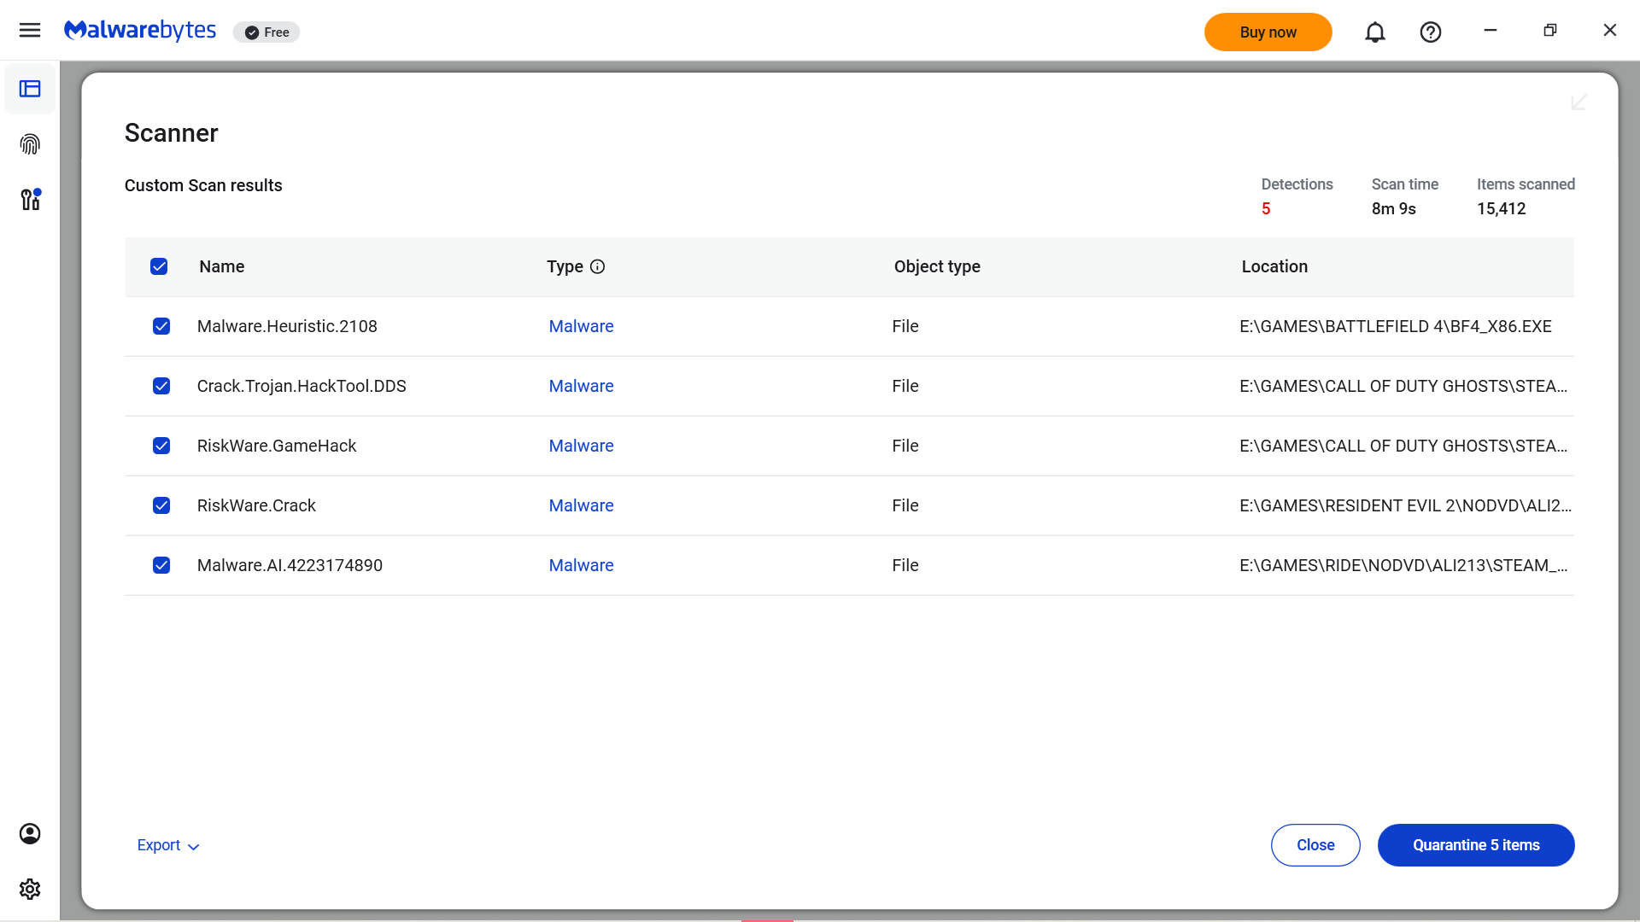1640x922 pixels.
Task: Click Quarantine 5 items button
Action: [1476, 845]
